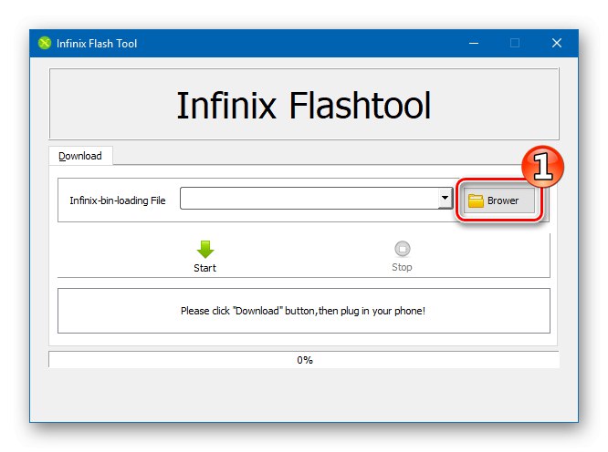Screen dimensions: 608x452
Task: Click the Infinix Flashtool banner heading
Action: coord(304,105)
